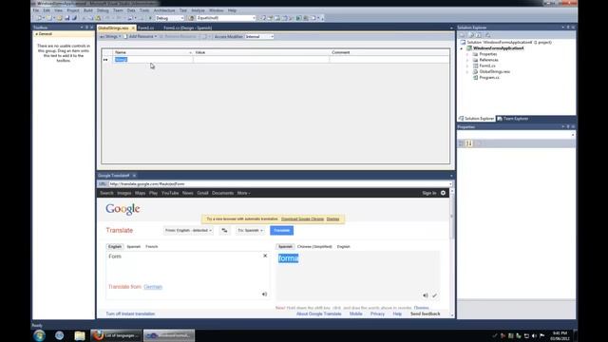Click the Save toolbar icon
608x342 pixels.
point(67,18)
